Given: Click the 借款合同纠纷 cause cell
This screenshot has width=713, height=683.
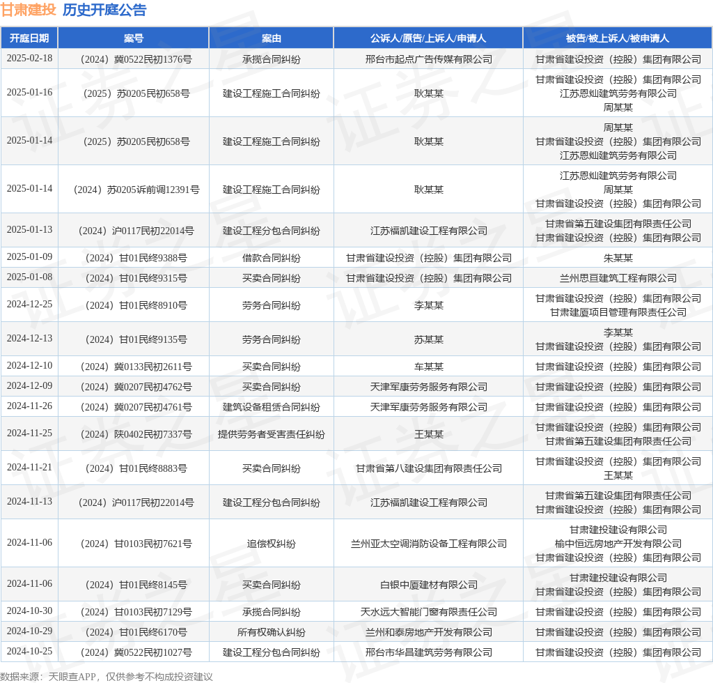Looking at the screenshot, I should pyautogui.click(x=272, y=259).
